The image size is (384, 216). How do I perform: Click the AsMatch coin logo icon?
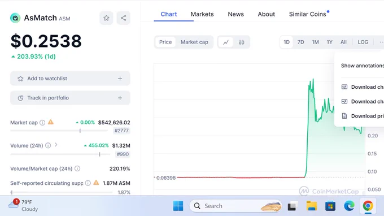tap(15, 18)
